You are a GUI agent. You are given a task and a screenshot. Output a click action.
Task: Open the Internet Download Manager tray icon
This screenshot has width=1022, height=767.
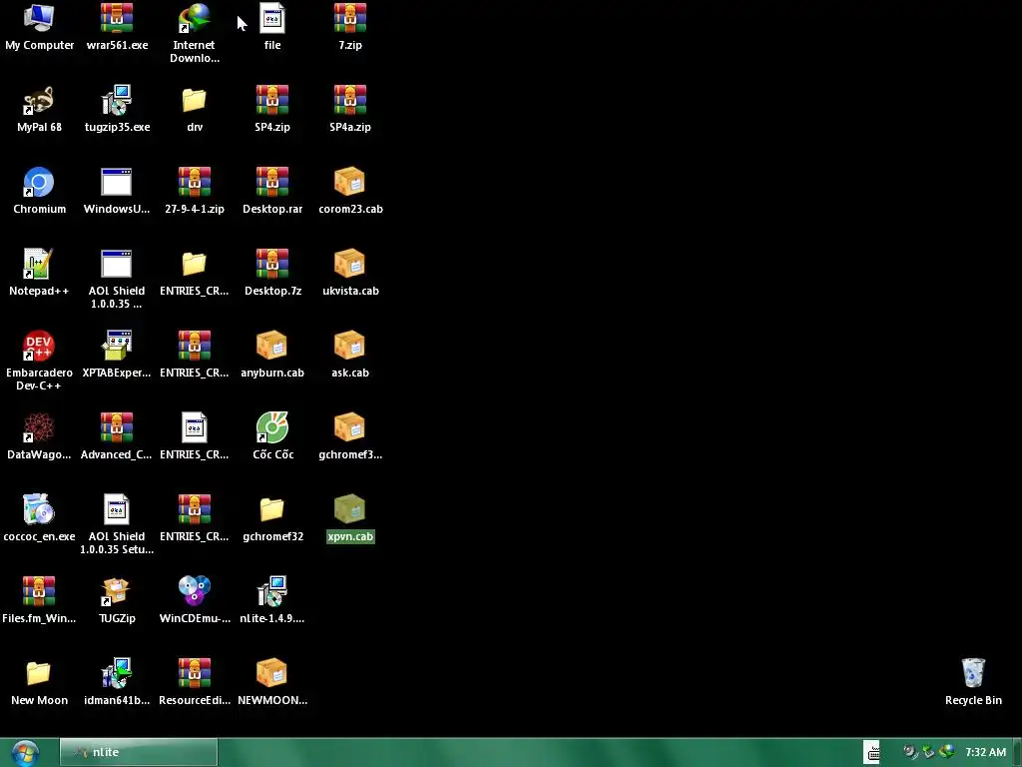947,752
